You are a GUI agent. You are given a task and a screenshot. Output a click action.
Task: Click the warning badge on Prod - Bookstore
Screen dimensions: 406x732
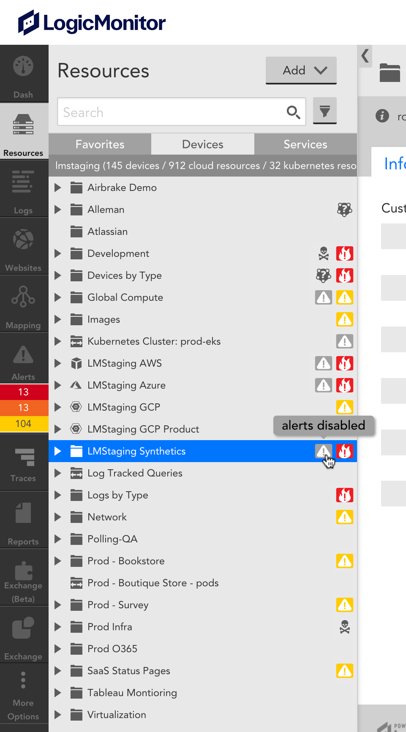[344, 561]
